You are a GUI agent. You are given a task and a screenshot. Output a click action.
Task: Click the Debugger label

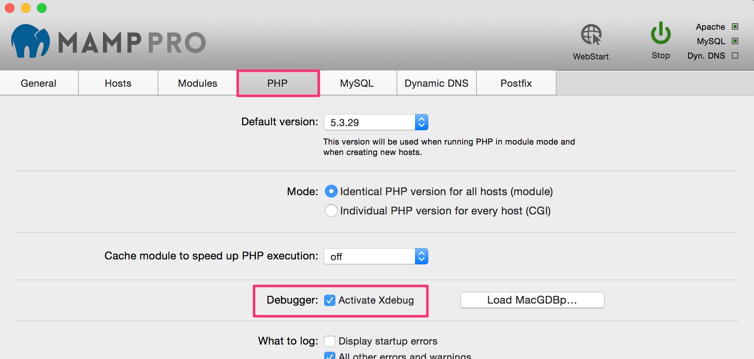[x=292, y=300]
